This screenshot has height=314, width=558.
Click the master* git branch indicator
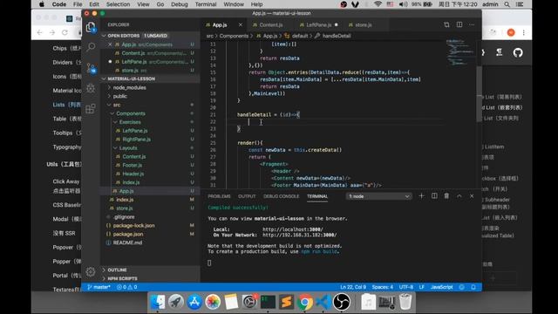(99, 287)
